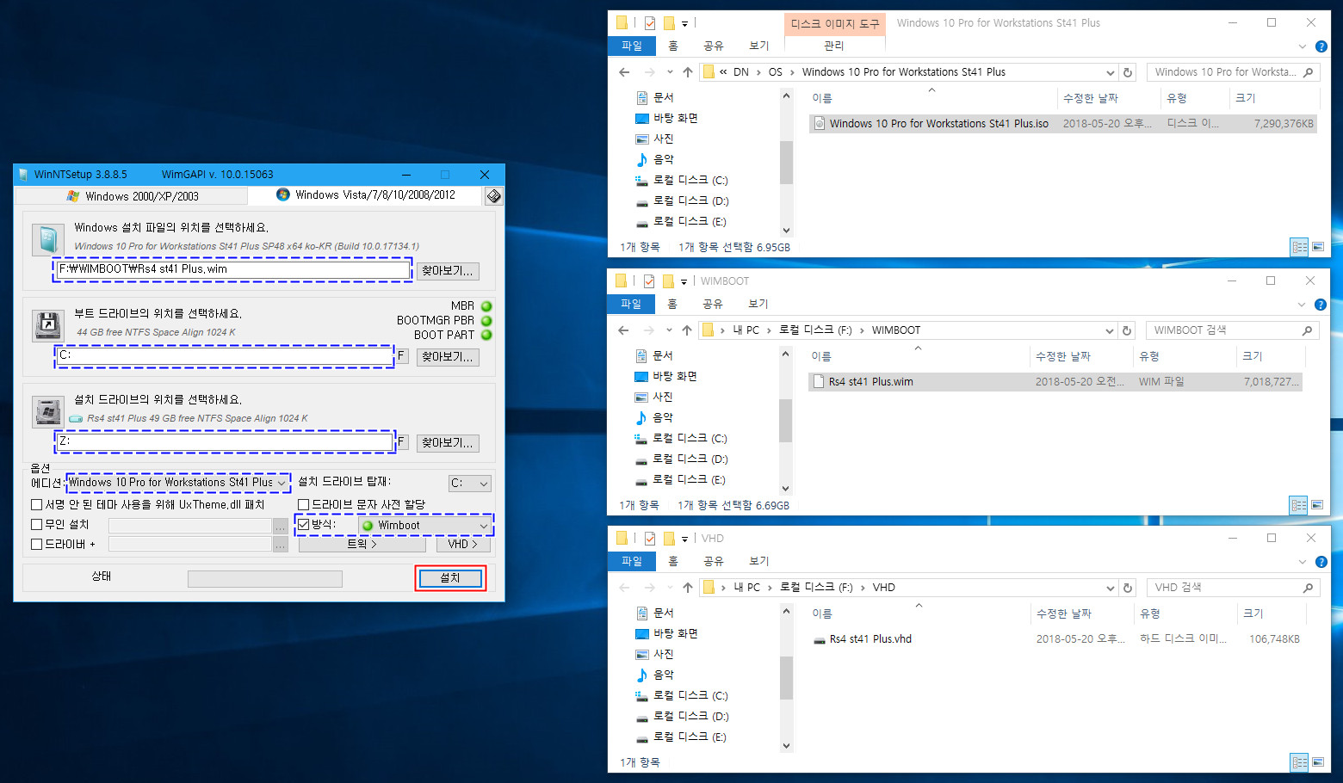Screen dimensions: 1343x783
Task: Select Windows 10 Pro for Workstations St41 Plus.iso file
Action: tap(1063, 124)
